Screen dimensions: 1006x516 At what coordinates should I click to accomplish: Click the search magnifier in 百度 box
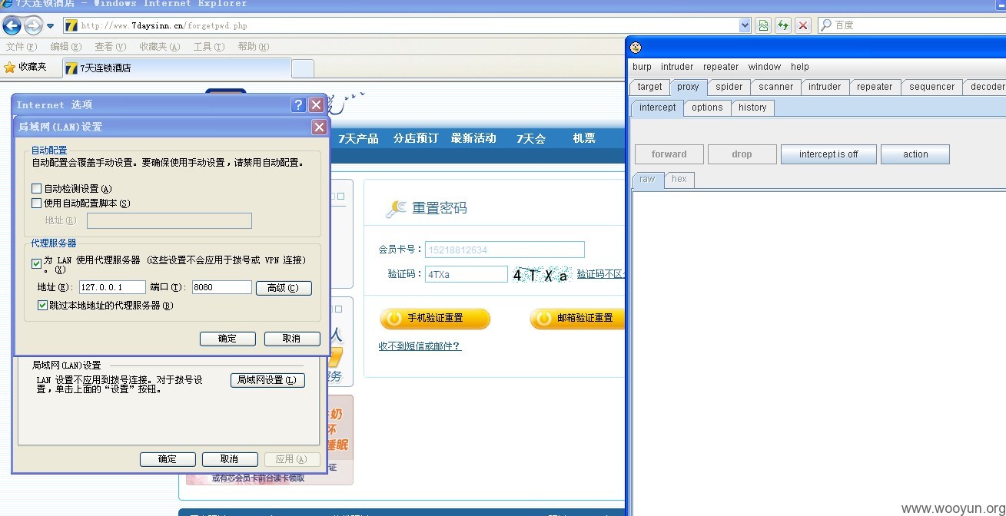(x=826, y=25)
